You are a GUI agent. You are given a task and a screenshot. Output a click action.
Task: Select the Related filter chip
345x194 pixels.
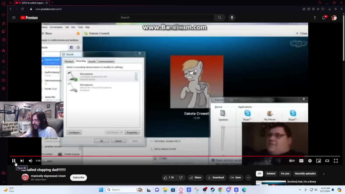(271, 174)
